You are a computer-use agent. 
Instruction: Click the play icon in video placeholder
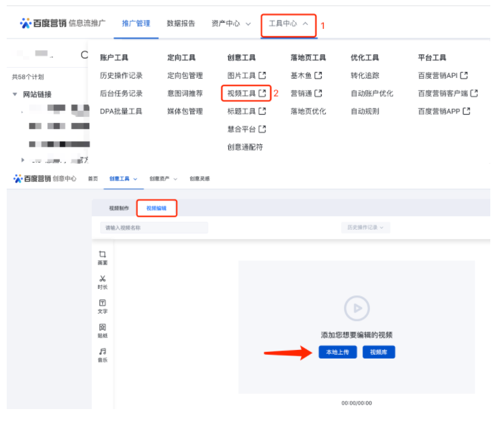(x=357, y=308)
